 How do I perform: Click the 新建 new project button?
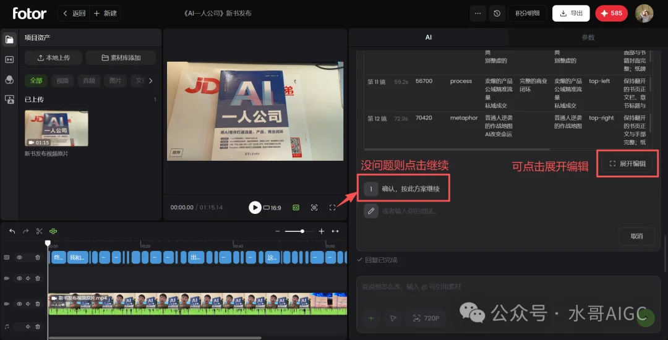[105, 13]
